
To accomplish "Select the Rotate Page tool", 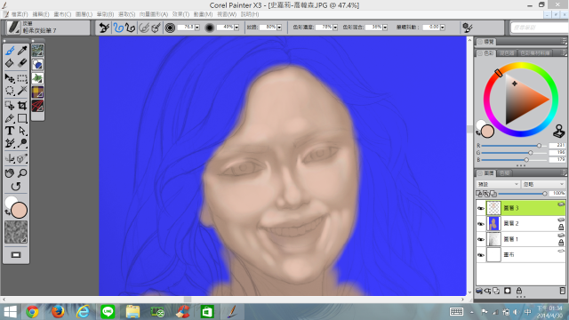I will click(x=16, y=187).
